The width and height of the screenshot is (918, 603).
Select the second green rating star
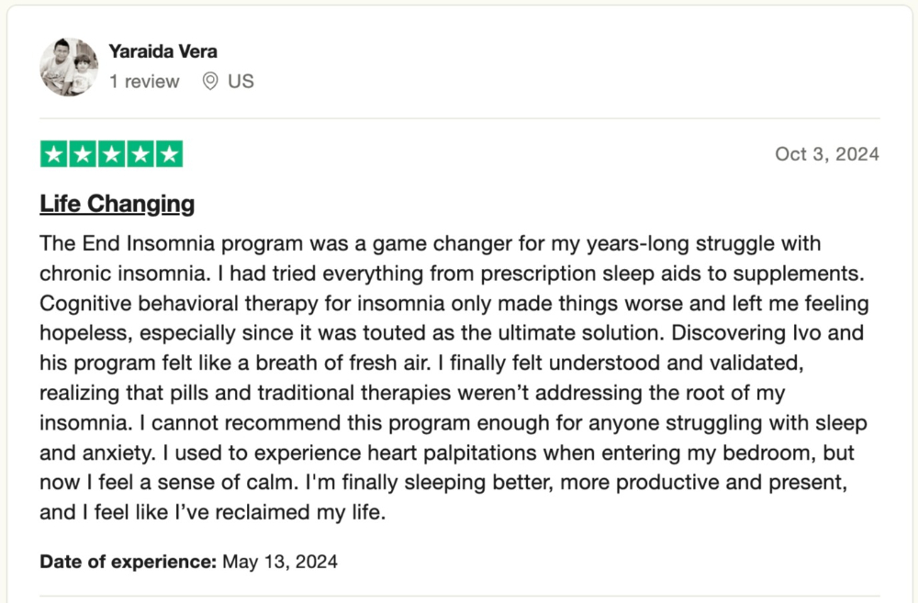point(83,154)
